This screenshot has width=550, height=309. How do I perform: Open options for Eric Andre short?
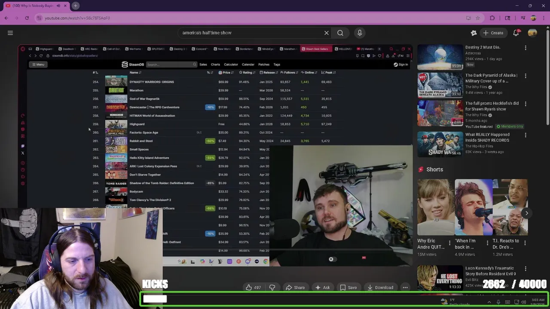pos(449,243)
